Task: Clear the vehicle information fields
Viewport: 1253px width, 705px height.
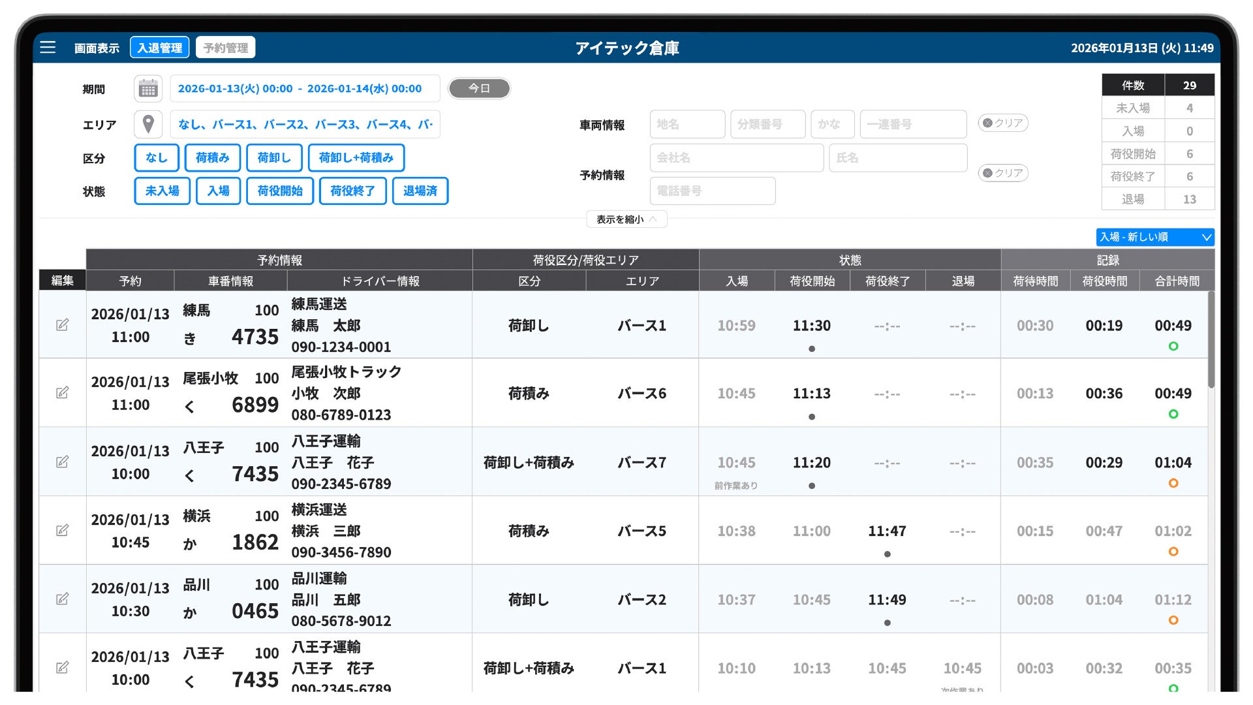Action: pyautogui.click(x=1003, y=123)
